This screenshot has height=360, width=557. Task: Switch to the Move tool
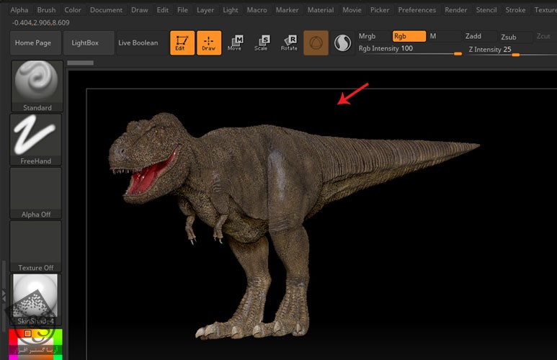pyautogui.click(x=235, y=42)
